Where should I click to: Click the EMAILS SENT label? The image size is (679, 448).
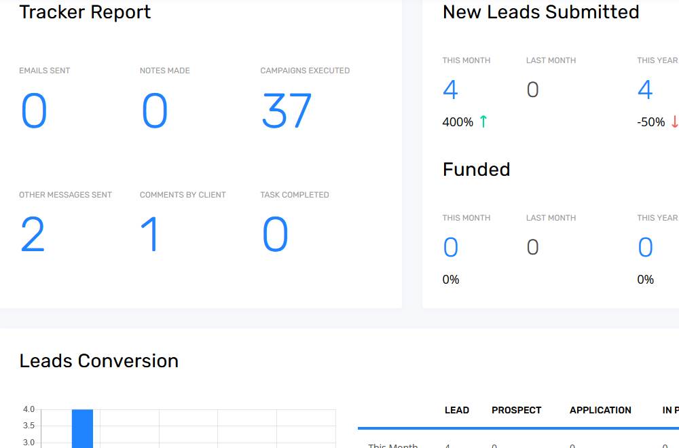tap(45, 71)
